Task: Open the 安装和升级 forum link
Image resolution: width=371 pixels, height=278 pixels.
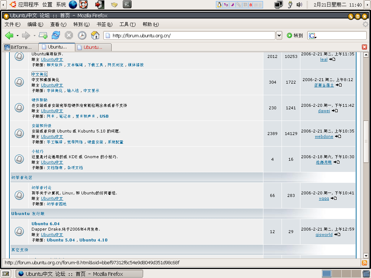Action: click(x=41, y=126)
